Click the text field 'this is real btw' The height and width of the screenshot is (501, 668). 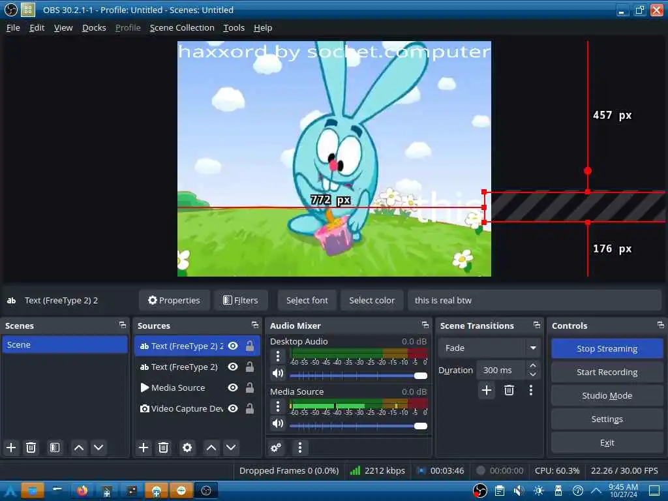(534, 300)
